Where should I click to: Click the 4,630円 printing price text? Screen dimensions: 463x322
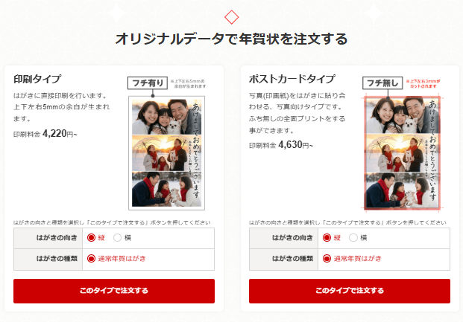(x=295, y=145)
